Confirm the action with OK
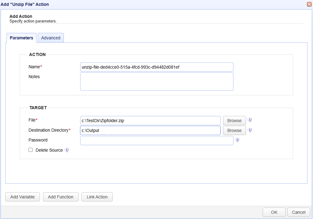313x219 pixels. click(x=274, y=212)
